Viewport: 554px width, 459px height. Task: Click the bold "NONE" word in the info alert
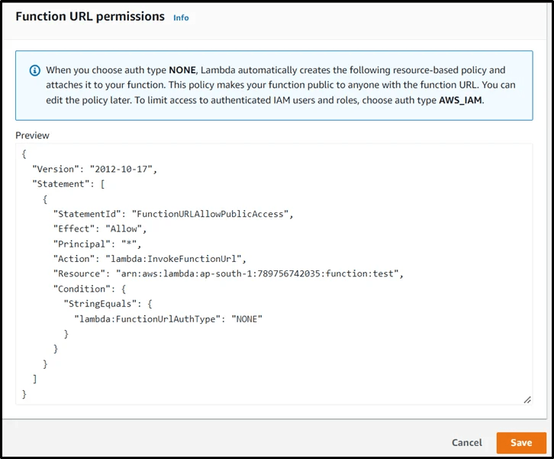[182, 70]
